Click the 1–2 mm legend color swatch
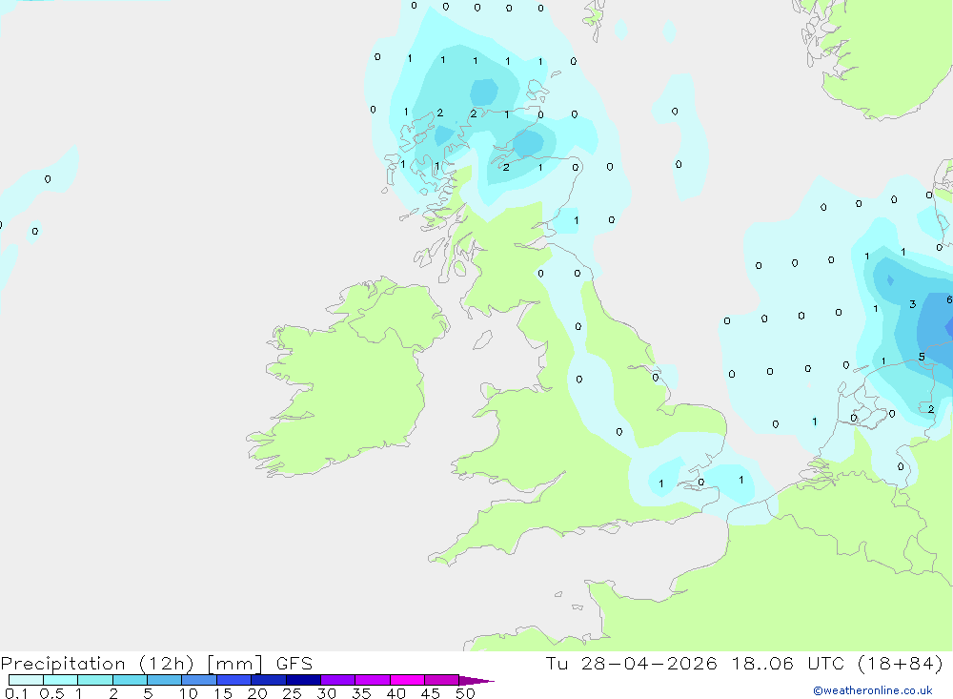The width and height of the screenshot is (953, 699). [x=95, y=680]
